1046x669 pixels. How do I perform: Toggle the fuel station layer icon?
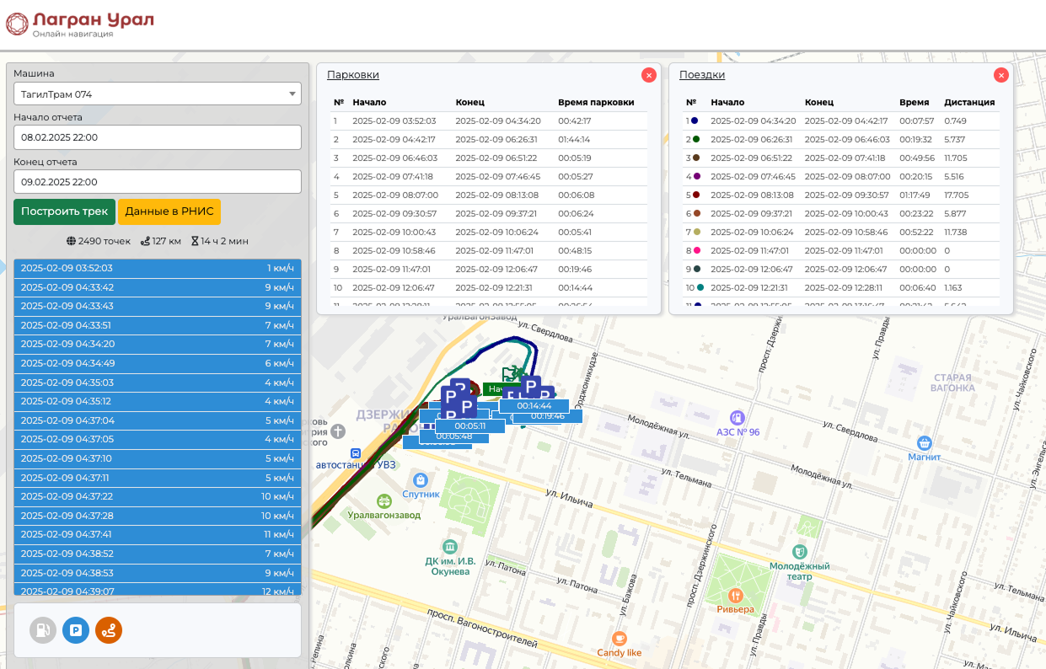click(x=43, y=629)
